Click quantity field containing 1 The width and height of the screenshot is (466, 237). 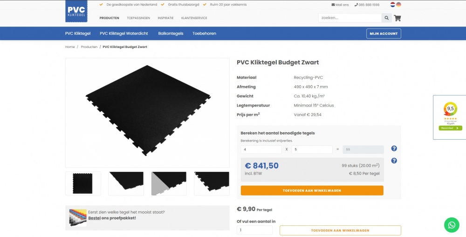(255, 230)
